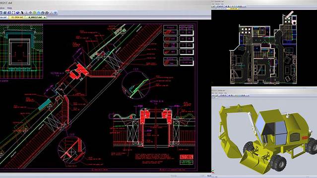Click the light-blue circular toolbar icon
The width and height of the screenshot is (317, 178).
pos(39,12)
